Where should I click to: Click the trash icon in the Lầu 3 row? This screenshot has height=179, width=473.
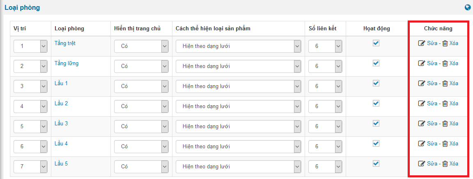tap(445, 124)
